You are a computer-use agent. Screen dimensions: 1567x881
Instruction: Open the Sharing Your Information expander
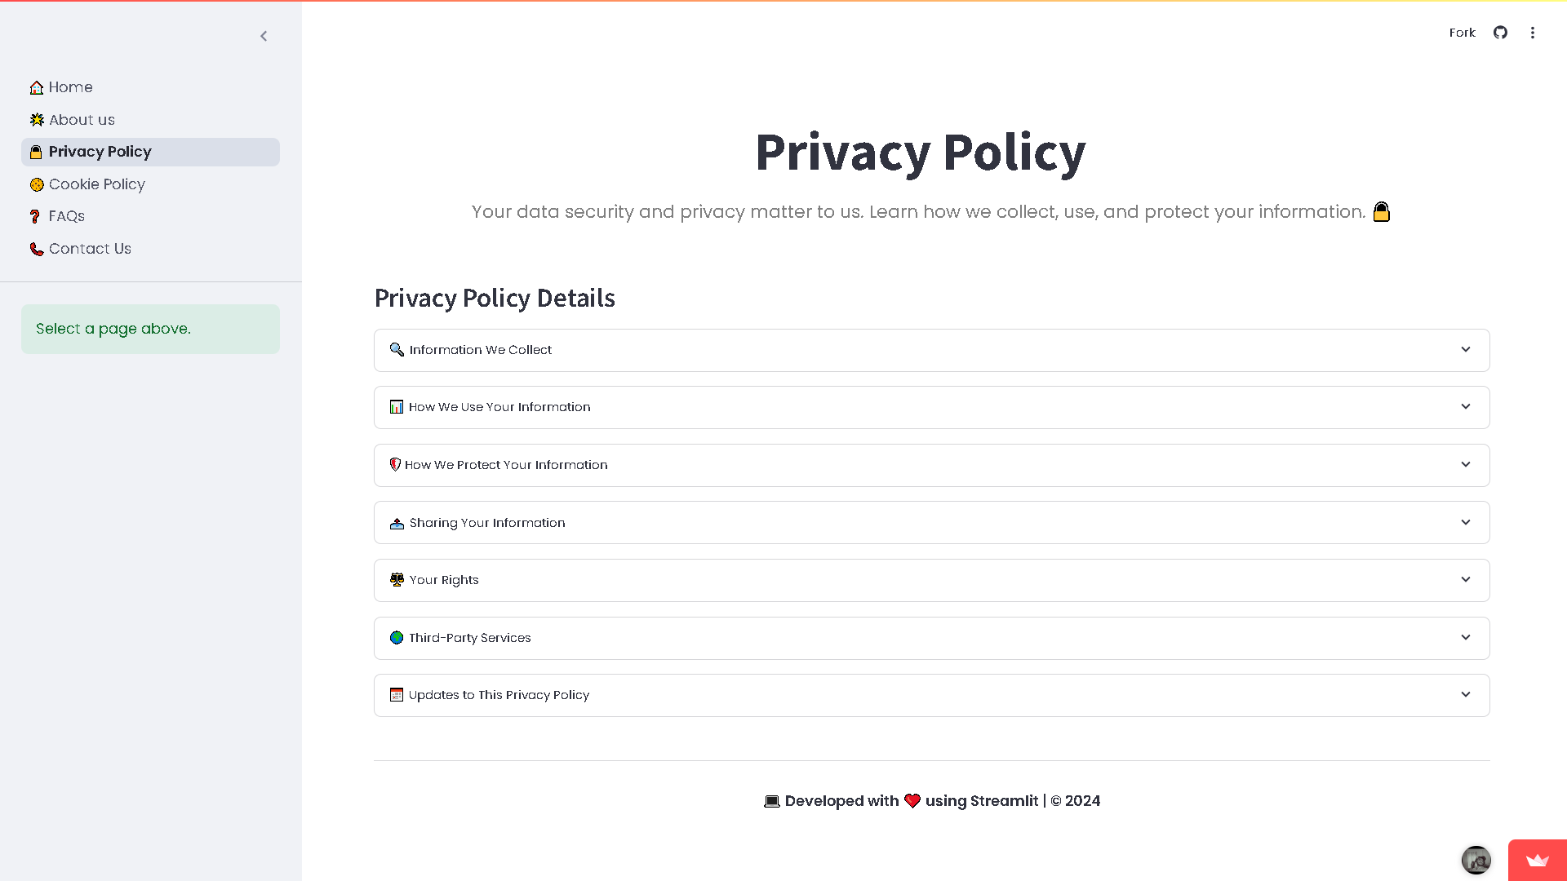932,522
